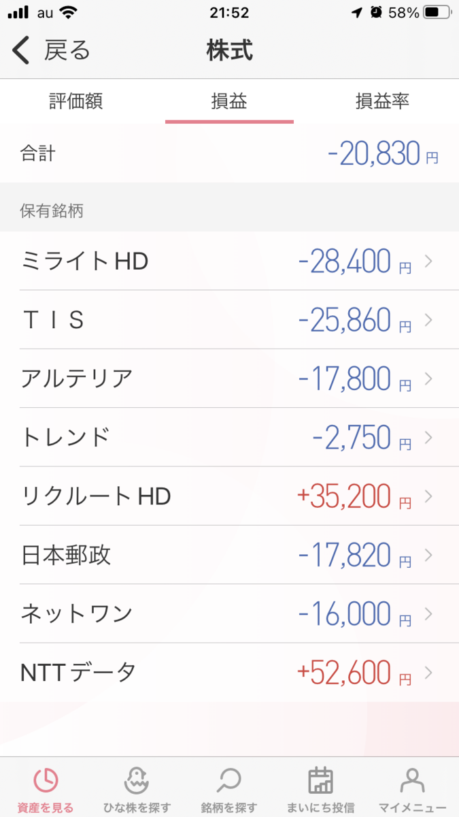Expand the TIS row chevron

pyautogui.click(x=428, y=319)
